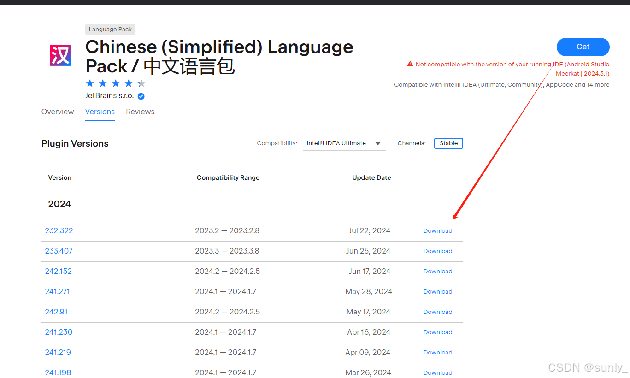The width and height of the screenshot is (630, 378).
Task: Download version 241.219
Action: pyautogui.click(x=438, y=353)
